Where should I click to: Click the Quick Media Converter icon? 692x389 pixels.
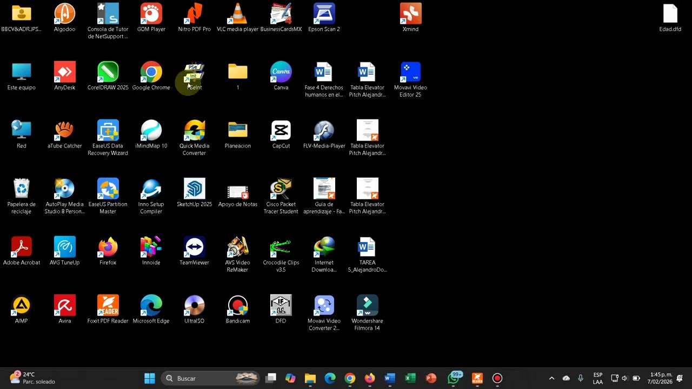tap(194, 130)
